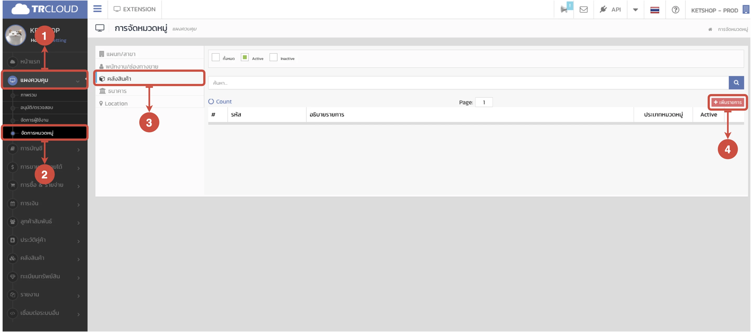Uncheck the Active filter checkbox
The width and height of the screenshot is (752, 332).
(244, 57)
